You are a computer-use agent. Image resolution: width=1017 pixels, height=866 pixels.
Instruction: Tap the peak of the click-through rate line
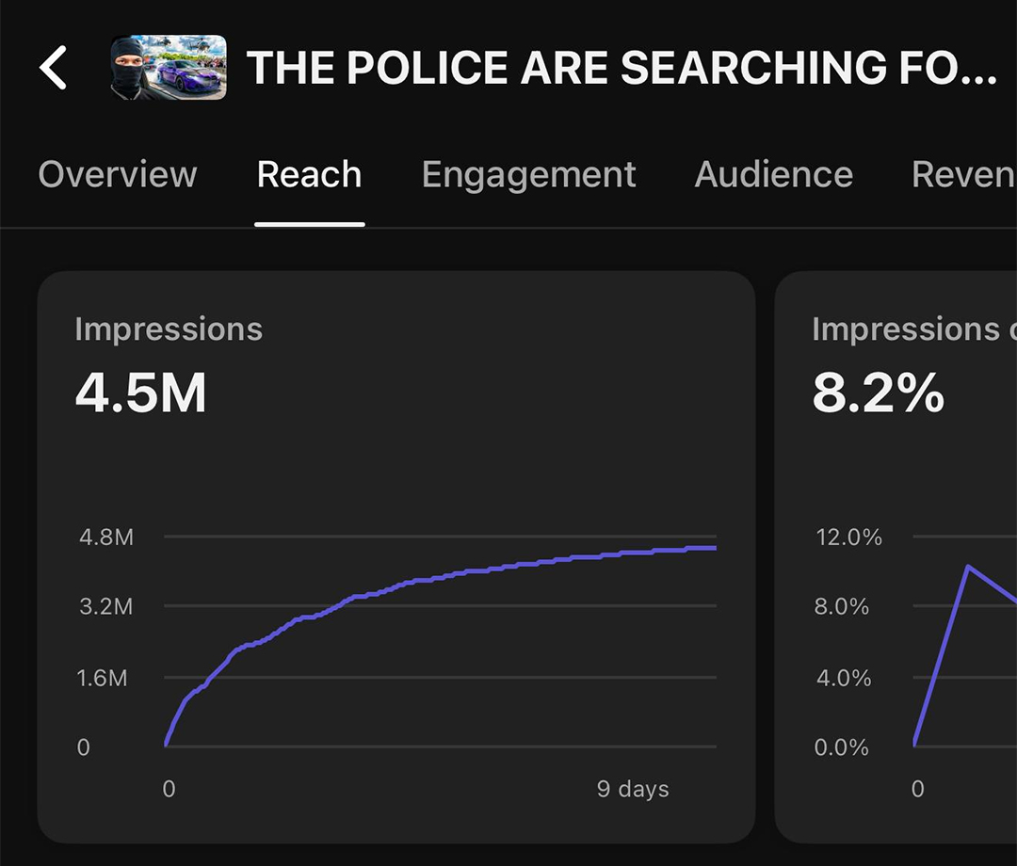(x=967, y=567)
